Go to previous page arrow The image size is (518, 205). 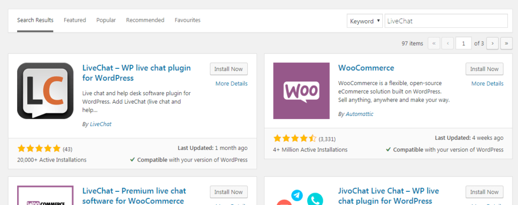(x=448, y=44)
